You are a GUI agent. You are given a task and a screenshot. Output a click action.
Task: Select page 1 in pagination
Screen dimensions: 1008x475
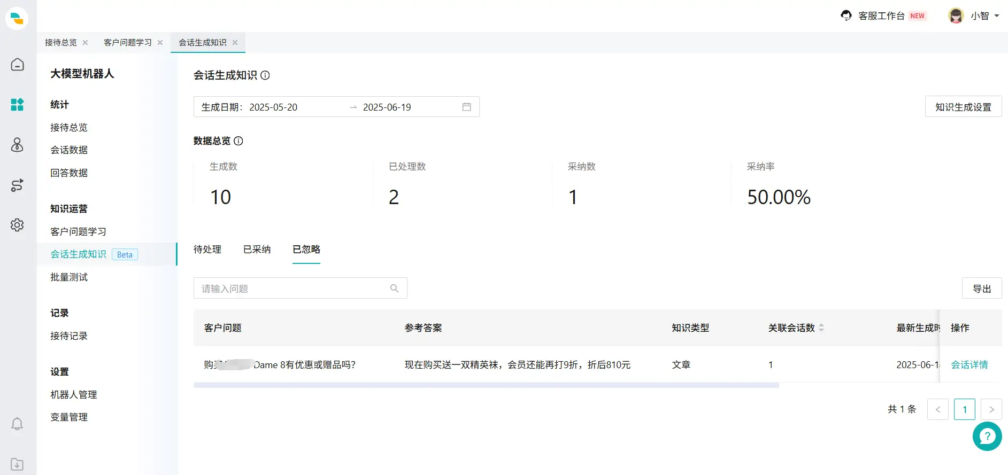[x=965, y=409]
